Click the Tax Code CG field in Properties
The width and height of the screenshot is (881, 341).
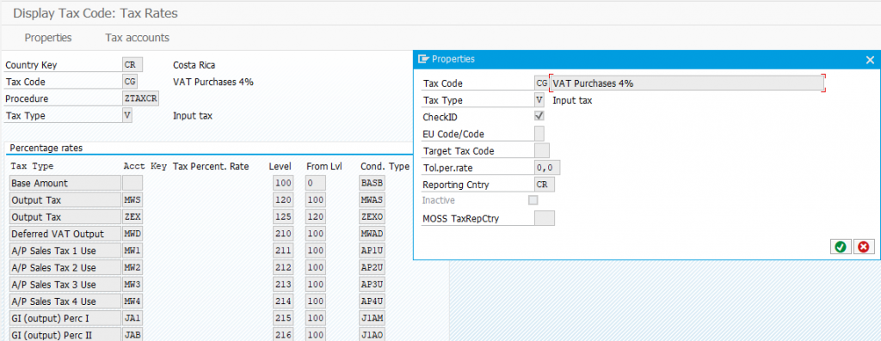pos(542,83)
